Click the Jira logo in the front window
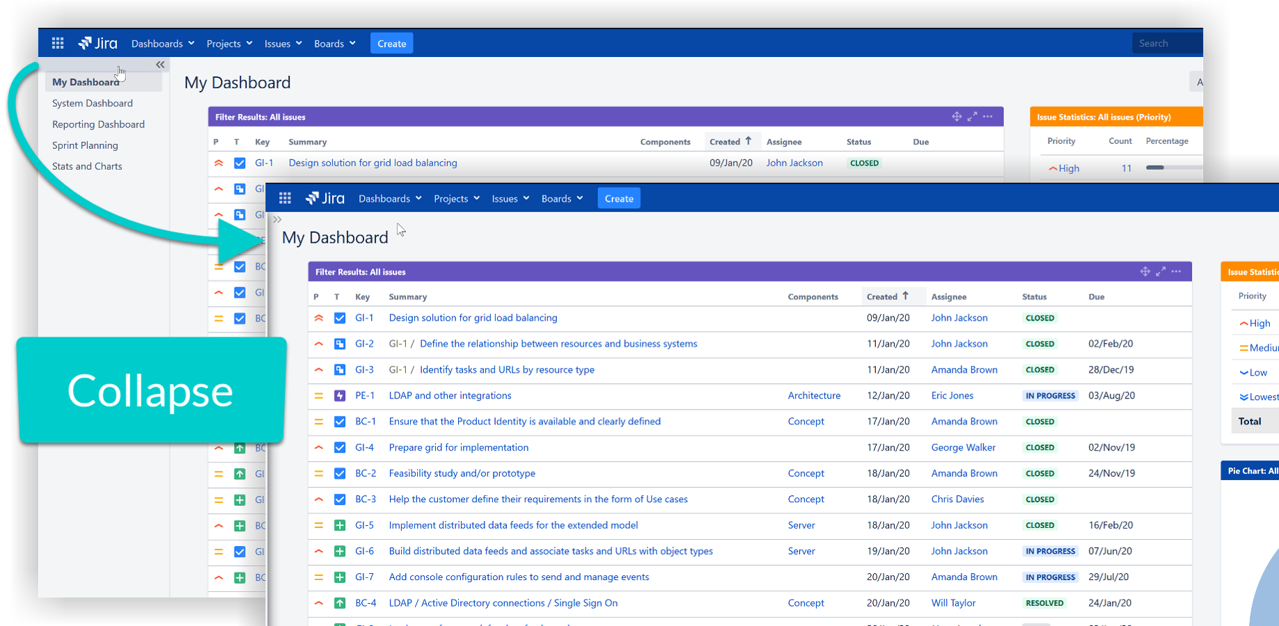 325,198
